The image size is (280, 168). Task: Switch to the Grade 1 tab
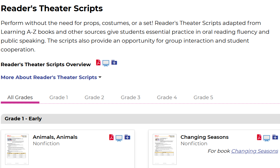(x=59, y=98)
